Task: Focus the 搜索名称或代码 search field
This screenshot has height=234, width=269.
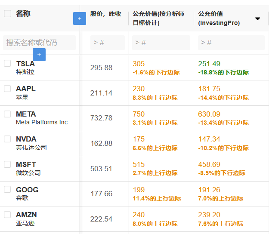Action: tap(39, 43)
